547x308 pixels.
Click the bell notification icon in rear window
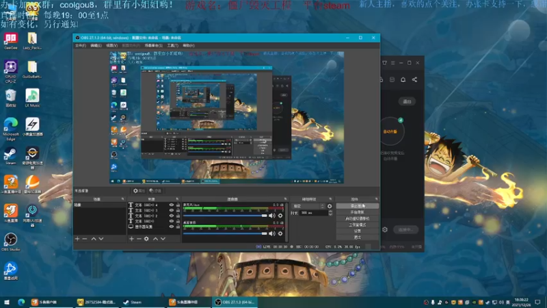click(x=403, y=79)
